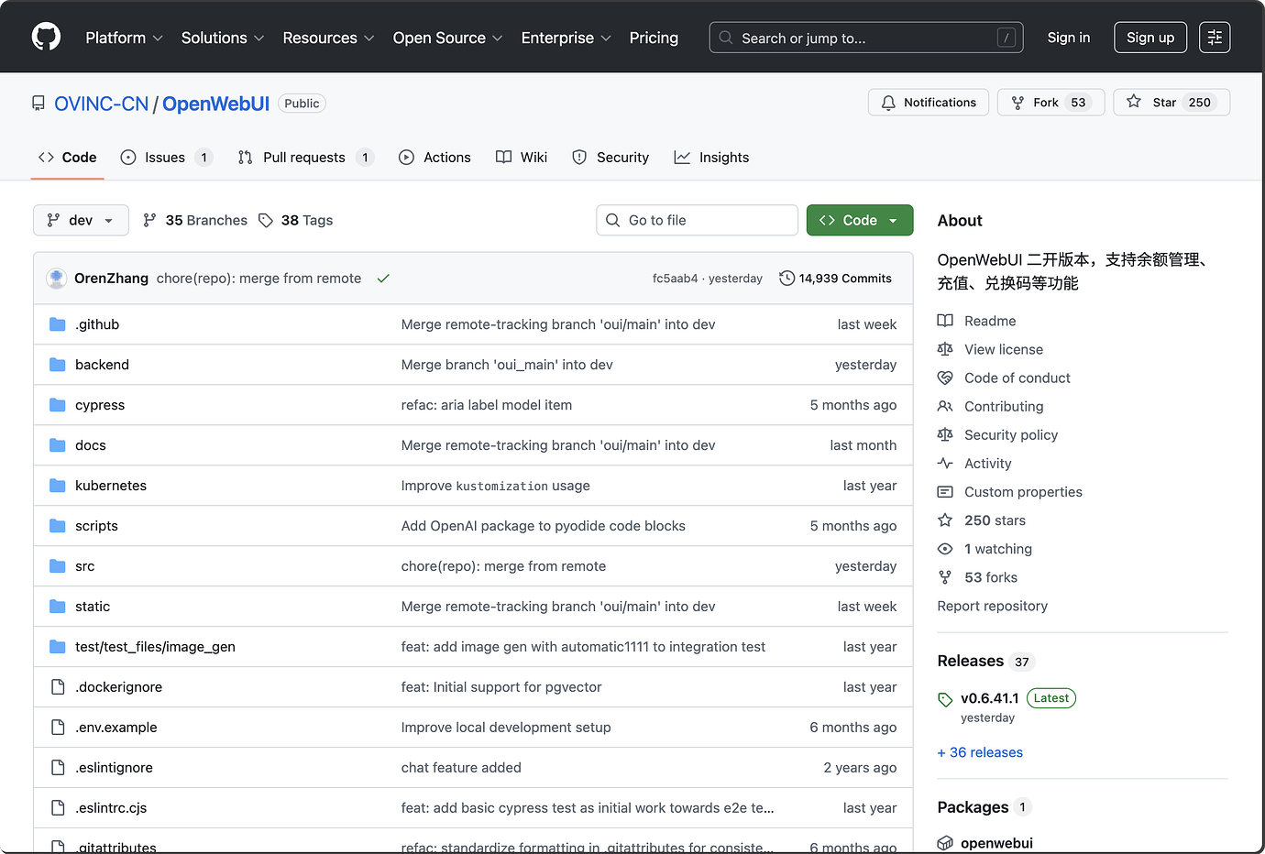This screenshot has height=854, width=1265.
Task: Click the tag icon beside 38 Tags
Action: click(266, 221)
